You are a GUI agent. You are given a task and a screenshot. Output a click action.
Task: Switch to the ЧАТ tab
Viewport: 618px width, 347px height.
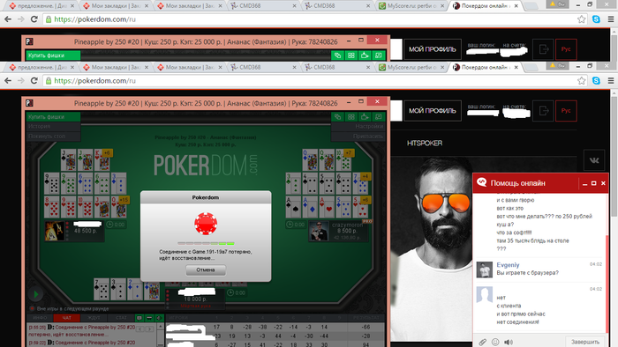tap(66, 318)
